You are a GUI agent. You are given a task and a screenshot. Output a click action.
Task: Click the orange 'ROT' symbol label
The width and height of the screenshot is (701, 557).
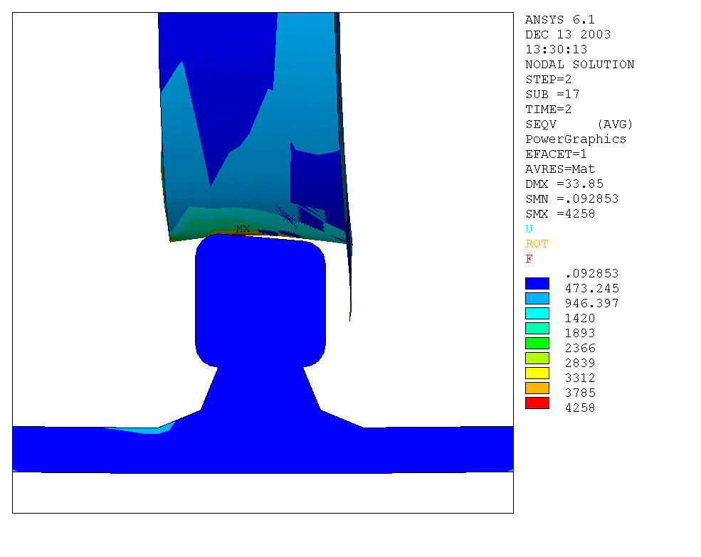pyautogui.click(x=537, y=244)
